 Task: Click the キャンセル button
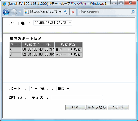coord(97,107)
